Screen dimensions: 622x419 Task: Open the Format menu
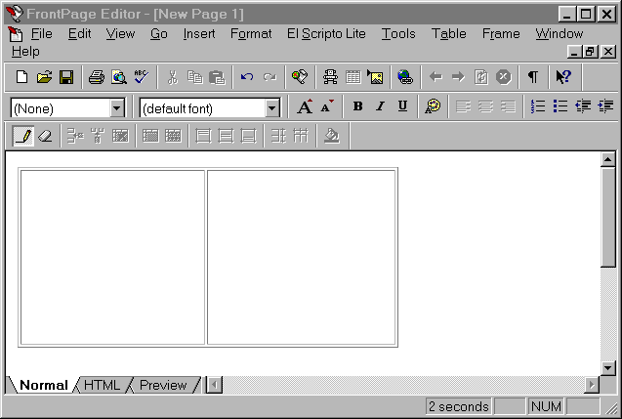click(251, 34)
